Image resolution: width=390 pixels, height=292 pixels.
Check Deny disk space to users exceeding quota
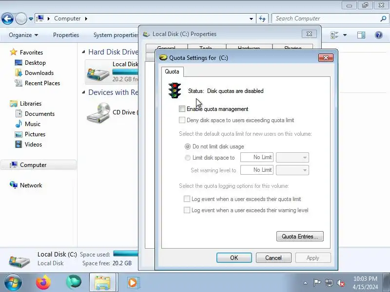pyautogui.click(x=182, y=120)
